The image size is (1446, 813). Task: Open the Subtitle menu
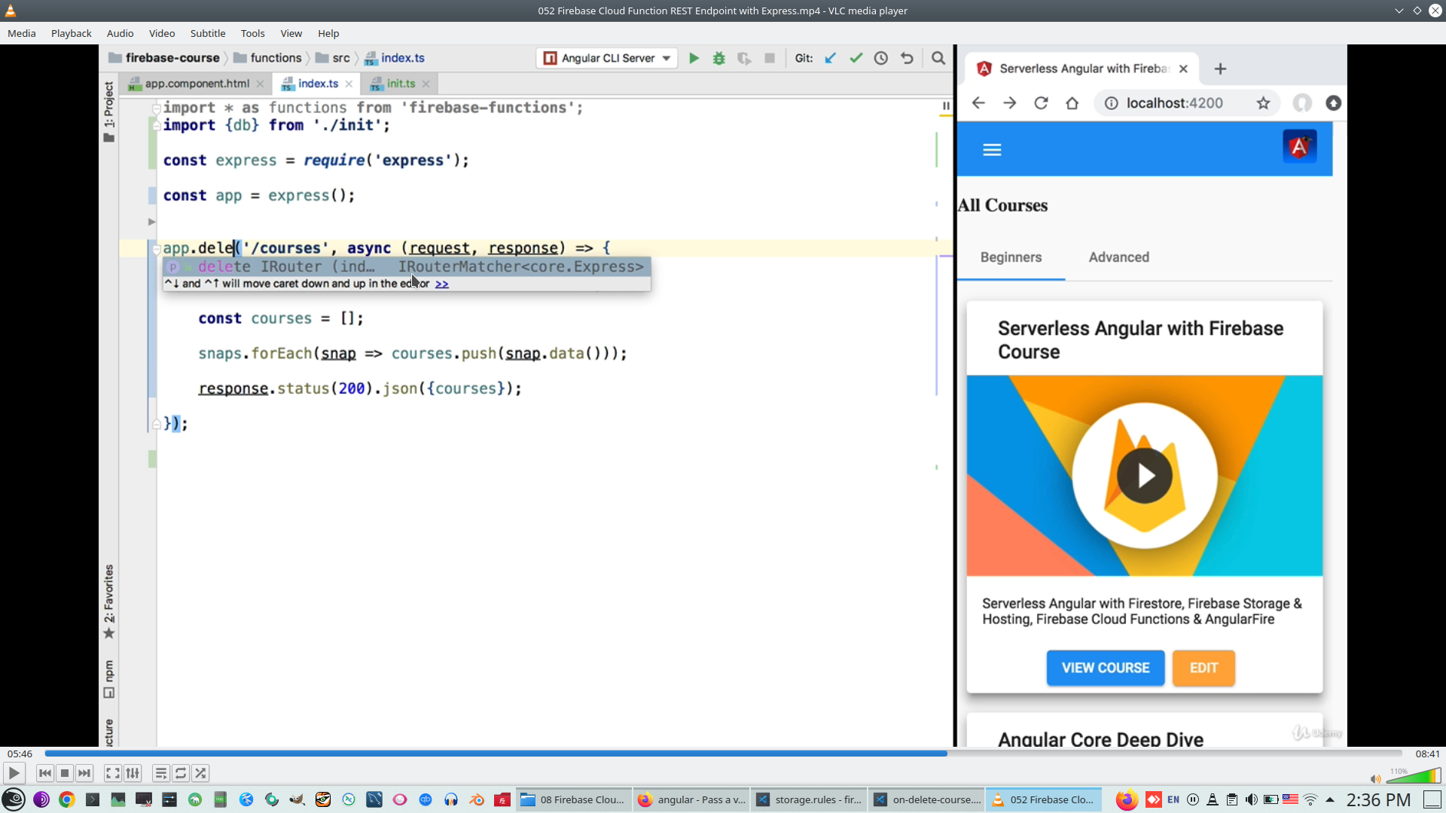[x=207, y=33]
